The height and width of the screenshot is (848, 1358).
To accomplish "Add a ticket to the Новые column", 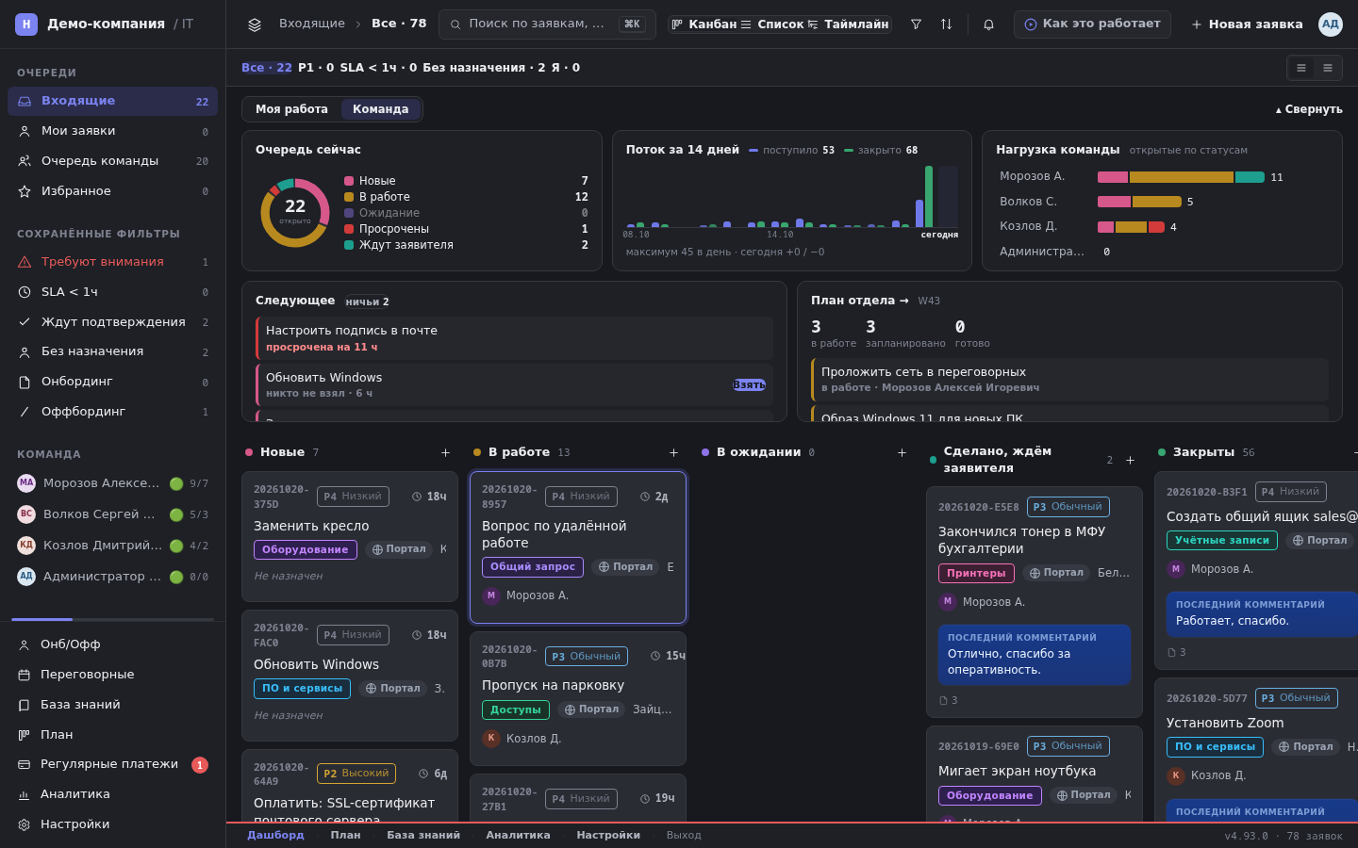I will (x=446, y=453).
